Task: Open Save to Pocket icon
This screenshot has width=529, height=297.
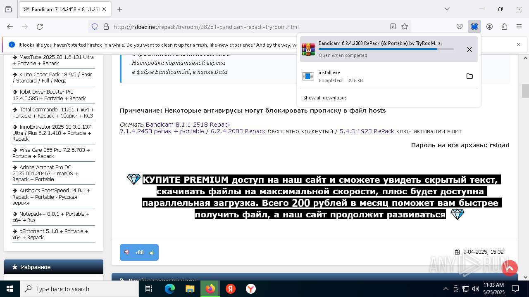Action: pyautogui.click(x=460, y=26)
